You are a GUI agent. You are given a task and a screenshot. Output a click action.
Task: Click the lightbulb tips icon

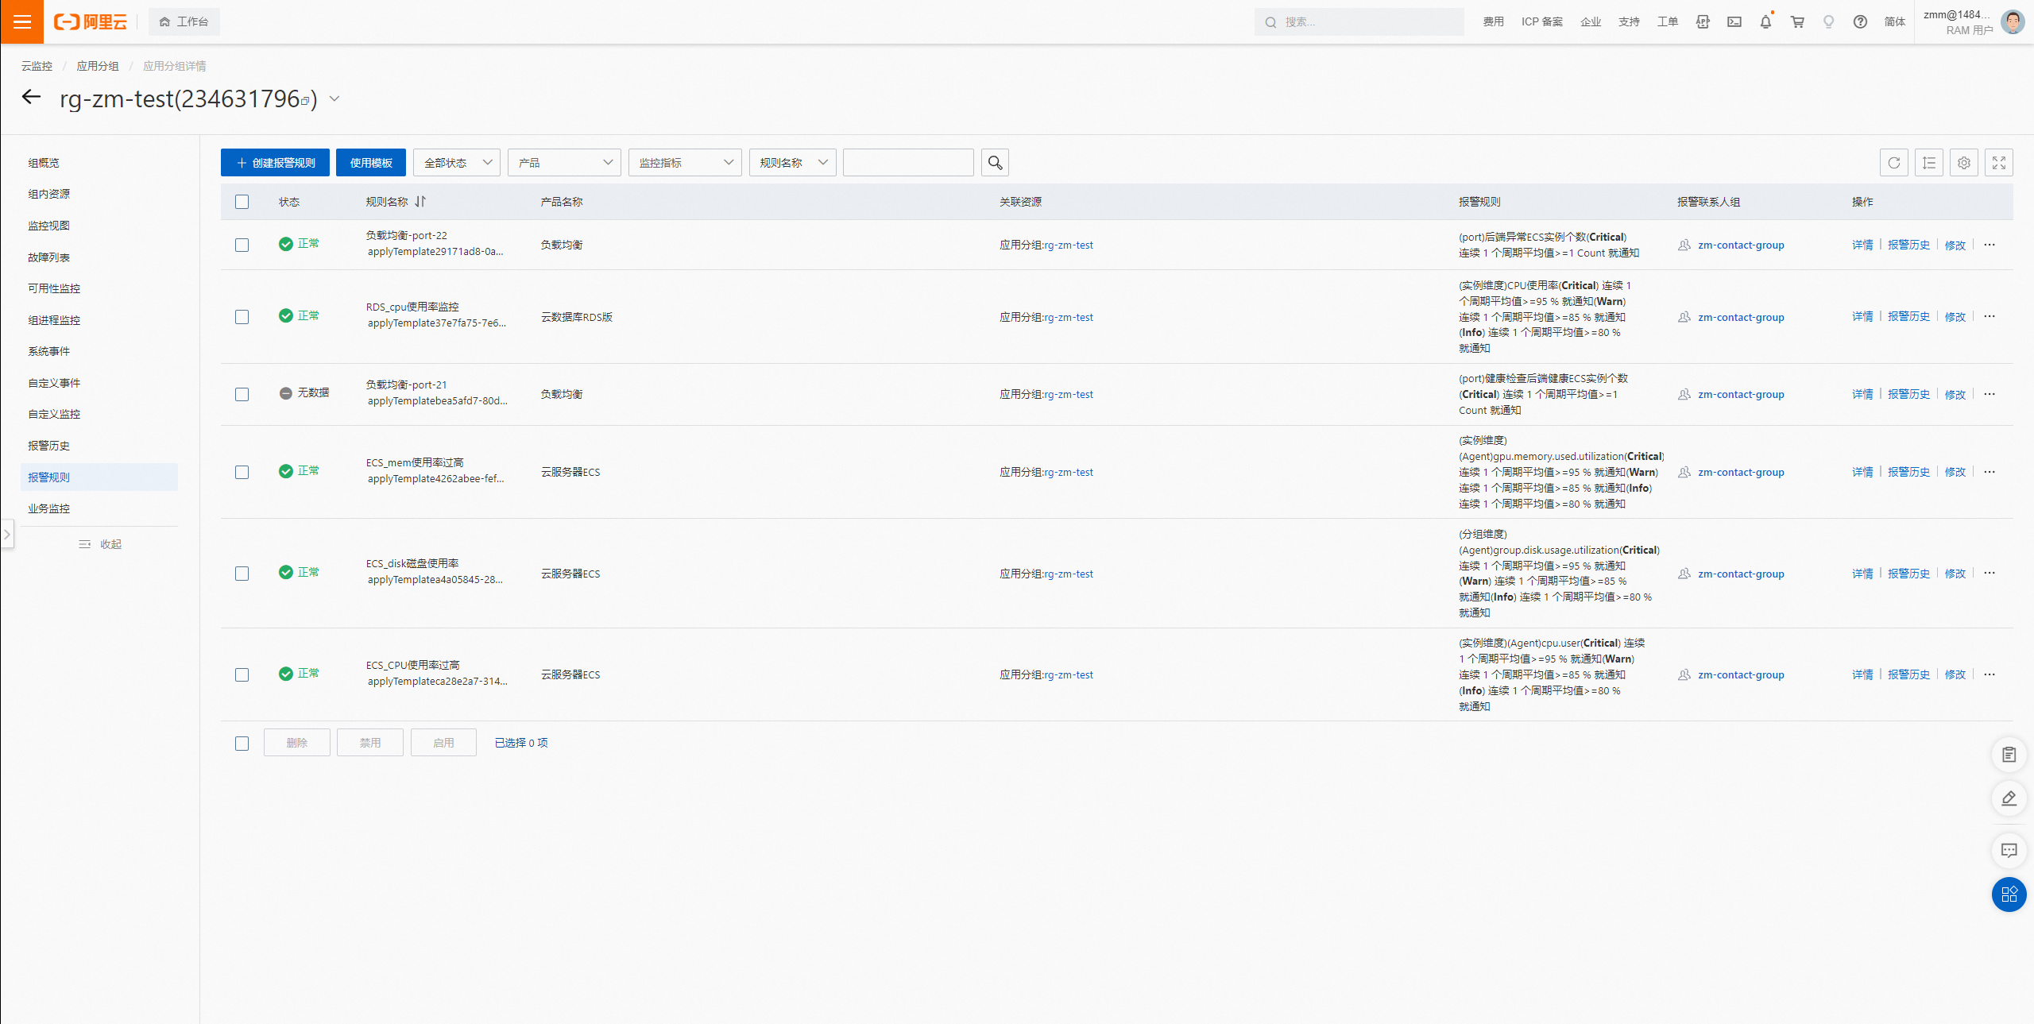point(1829,22)
